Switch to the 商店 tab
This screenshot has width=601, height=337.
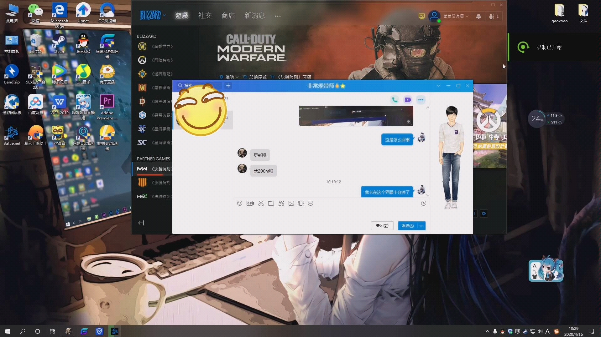click(x=228, y=15)
